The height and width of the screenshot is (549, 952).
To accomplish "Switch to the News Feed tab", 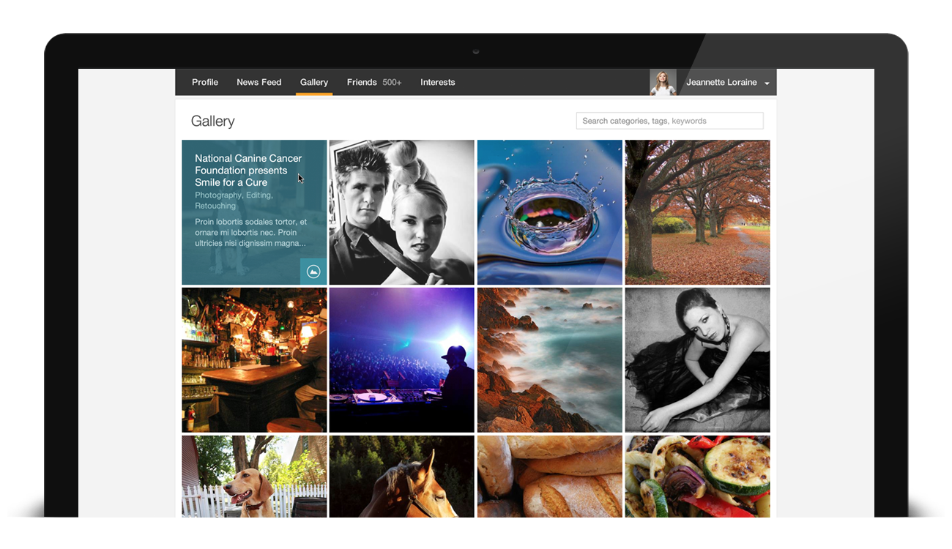I will coord(259,82).
